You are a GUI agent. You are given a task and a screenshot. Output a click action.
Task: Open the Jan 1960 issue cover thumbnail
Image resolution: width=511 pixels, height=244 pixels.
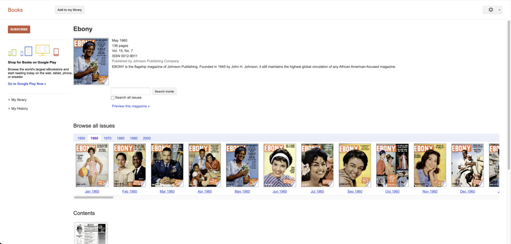(x=92, y=165)
